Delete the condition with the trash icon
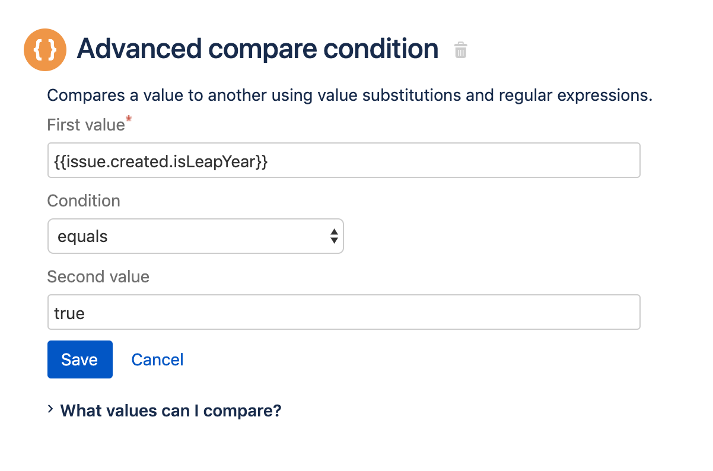 [x=460, y=50]
